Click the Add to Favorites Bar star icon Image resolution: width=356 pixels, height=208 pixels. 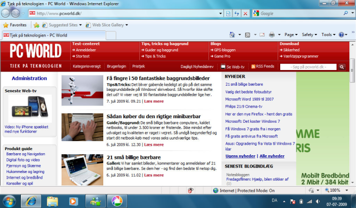pyautogui.click(x=36, y=25)
